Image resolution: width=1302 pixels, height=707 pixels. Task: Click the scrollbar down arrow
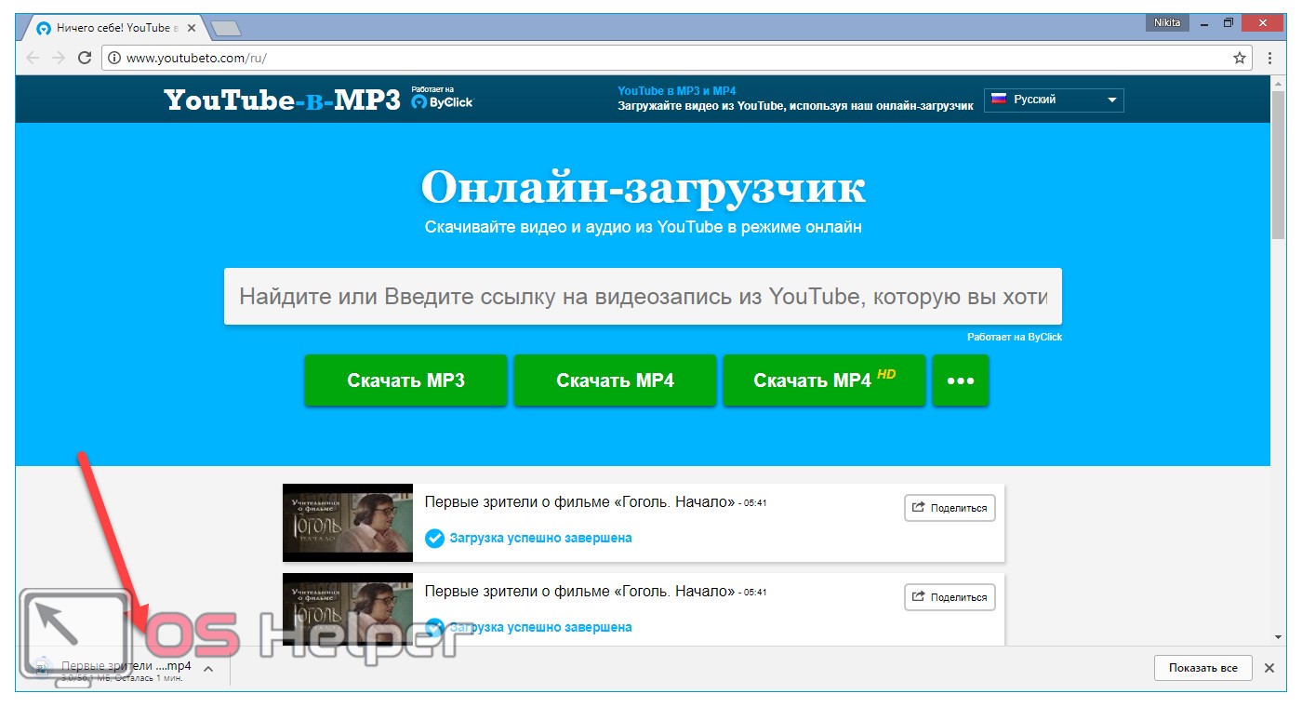click(1278, 637)
